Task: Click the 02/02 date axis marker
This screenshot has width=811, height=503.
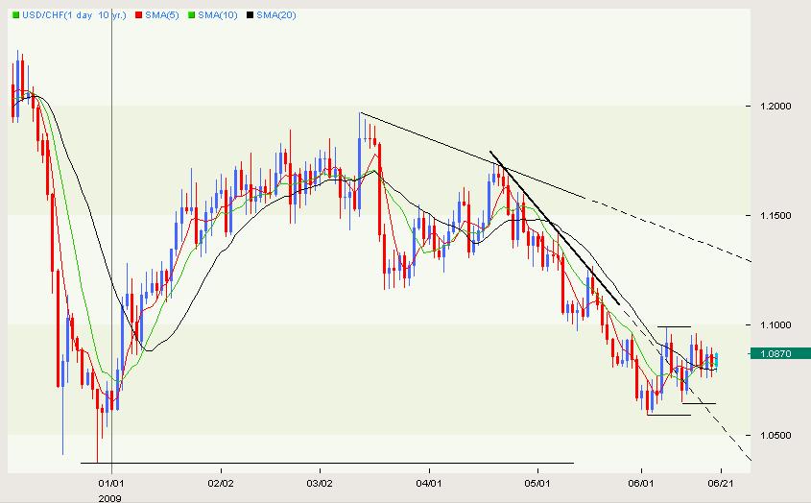Action: pyautogui.click(x=221, y=484)
